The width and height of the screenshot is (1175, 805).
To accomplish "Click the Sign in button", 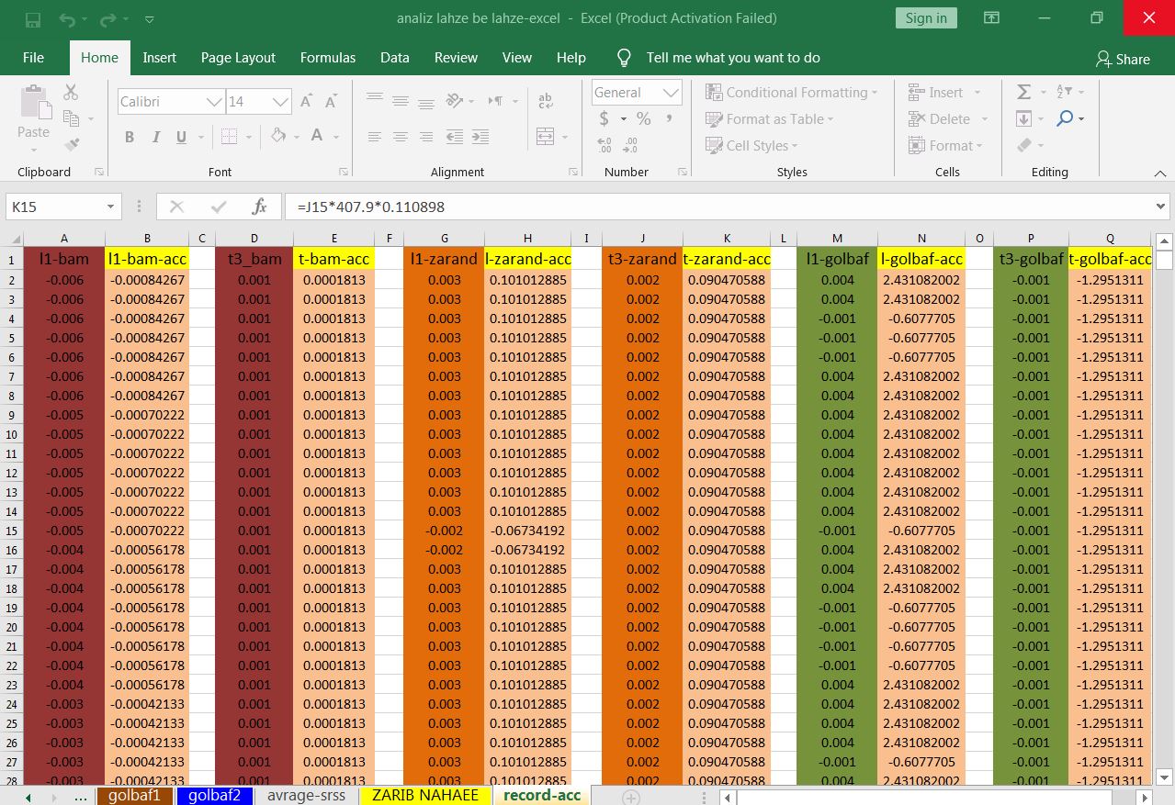I will pos(925,18).
